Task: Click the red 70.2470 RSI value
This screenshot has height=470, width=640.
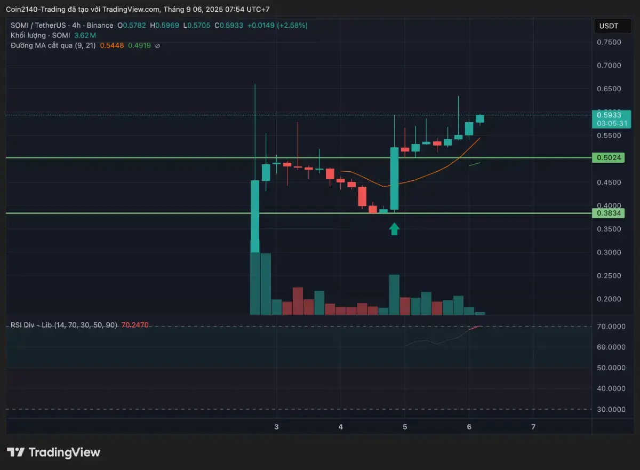Action: click(x=135, y=324)
